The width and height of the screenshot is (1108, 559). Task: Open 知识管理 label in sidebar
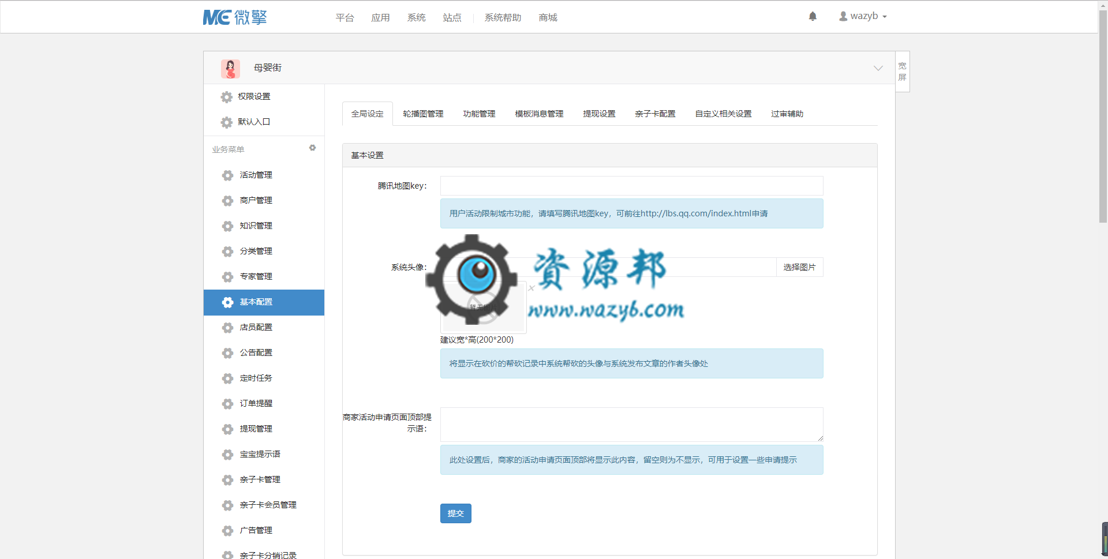(256, 226)
